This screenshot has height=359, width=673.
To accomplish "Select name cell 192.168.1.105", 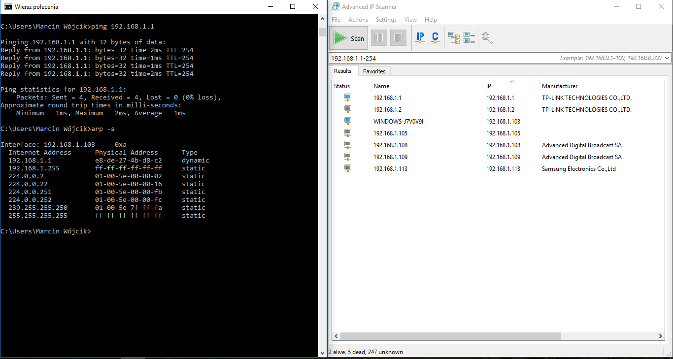I will click(390, 133).
